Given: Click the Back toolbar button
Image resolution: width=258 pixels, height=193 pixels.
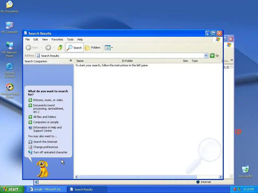Looking at the screenshot, I should coord(32,47).
